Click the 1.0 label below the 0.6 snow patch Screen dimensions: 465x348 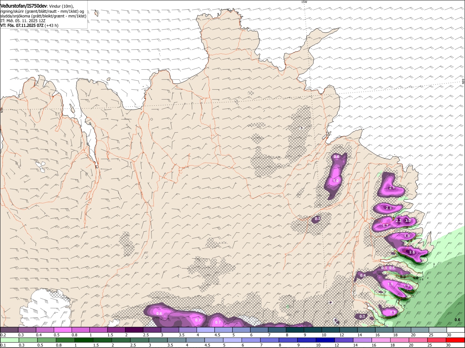click(336, 181)
